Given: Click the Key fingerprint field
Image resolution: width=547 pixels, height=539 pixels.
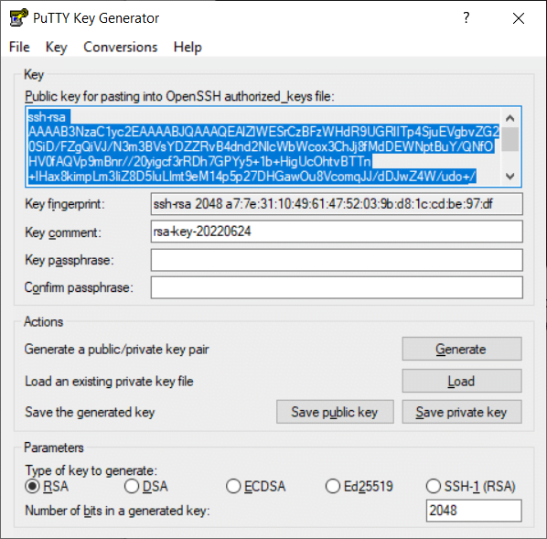Looking at the screenshot, I should click(x=337, y=204).
